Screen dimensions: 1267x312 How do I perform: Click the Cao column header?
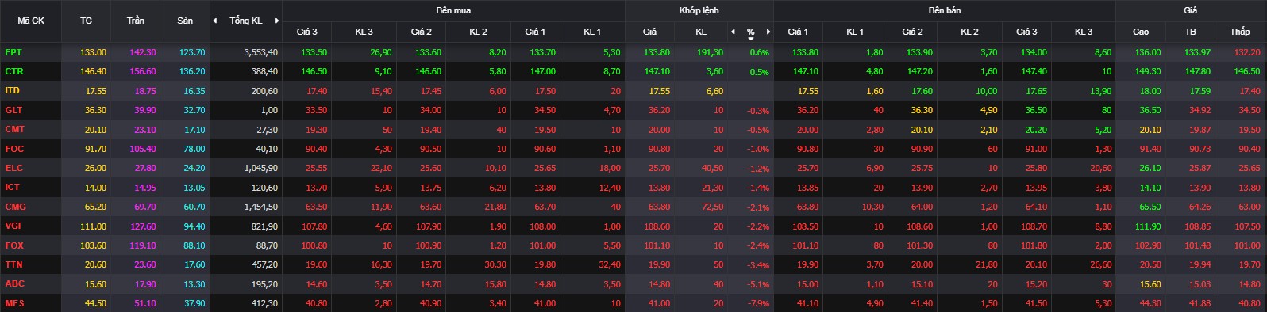coord(1141,32)
